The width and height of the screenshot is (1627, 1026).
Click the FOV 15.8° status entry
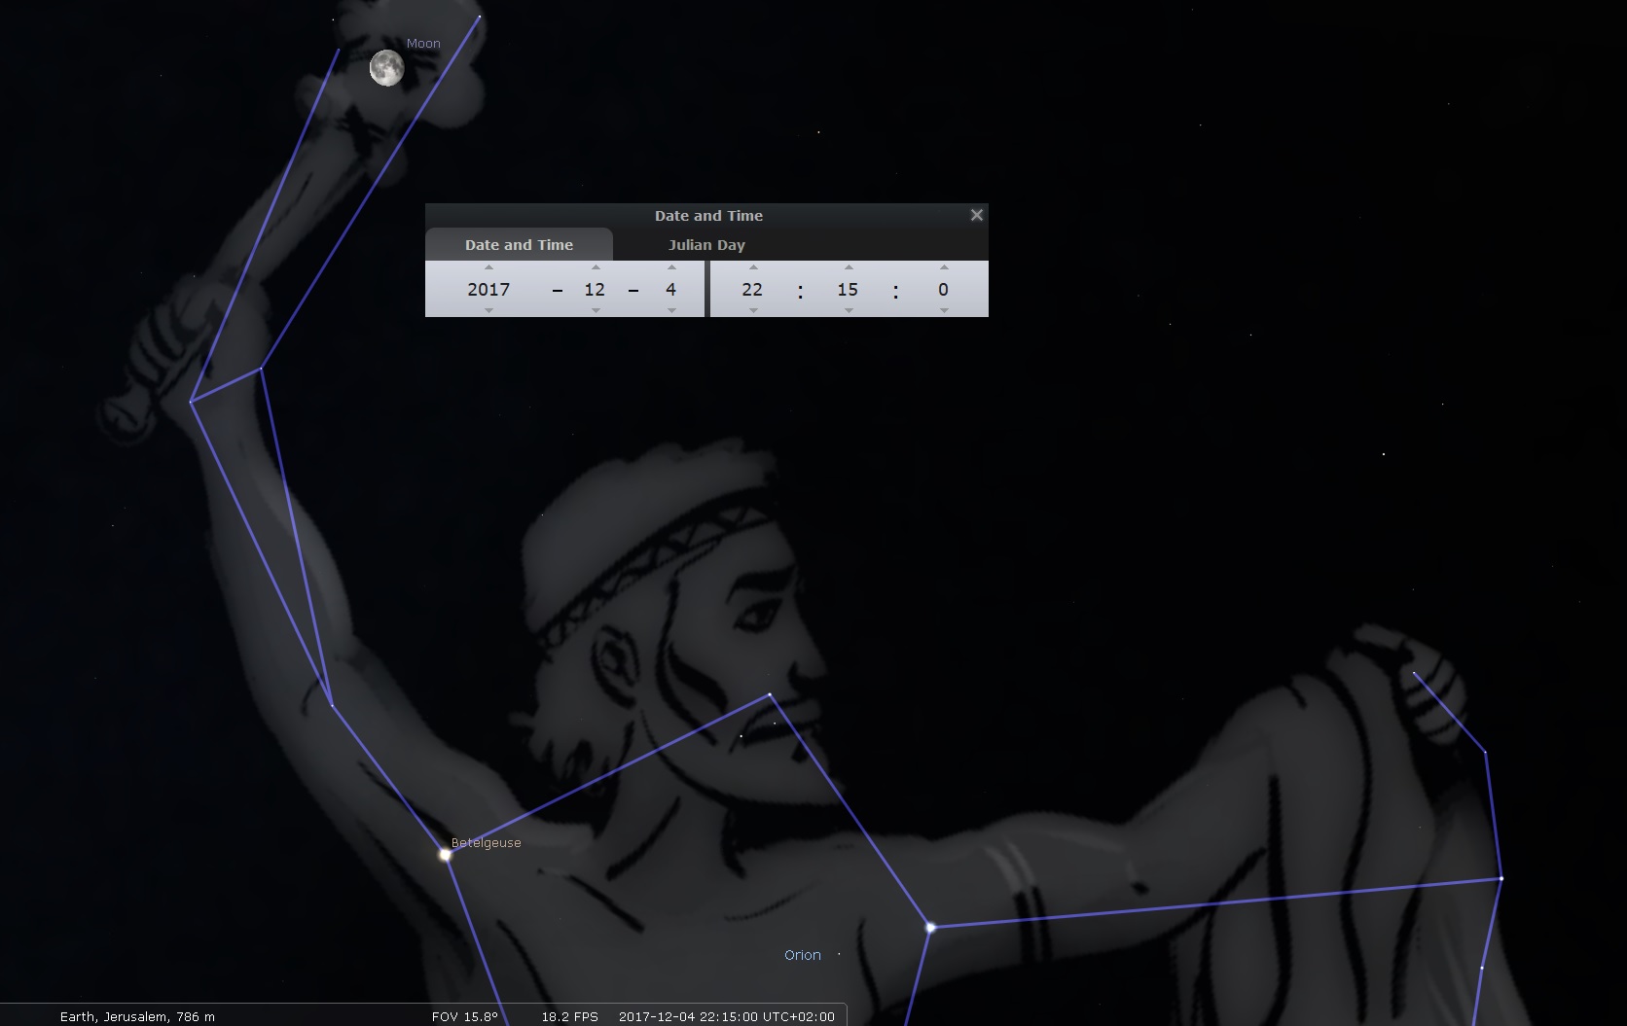[465, 1016]
